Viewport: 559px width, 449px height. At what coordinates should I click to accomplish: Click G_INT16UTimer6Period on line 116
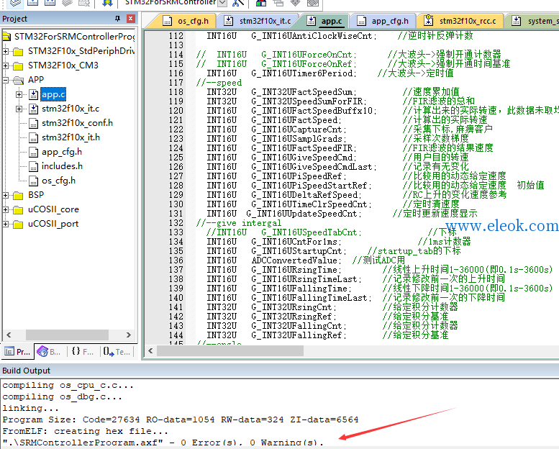302,73
